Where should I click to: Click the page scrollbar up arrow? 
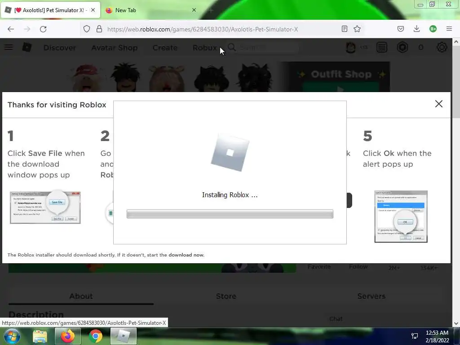tap(456, 42)
